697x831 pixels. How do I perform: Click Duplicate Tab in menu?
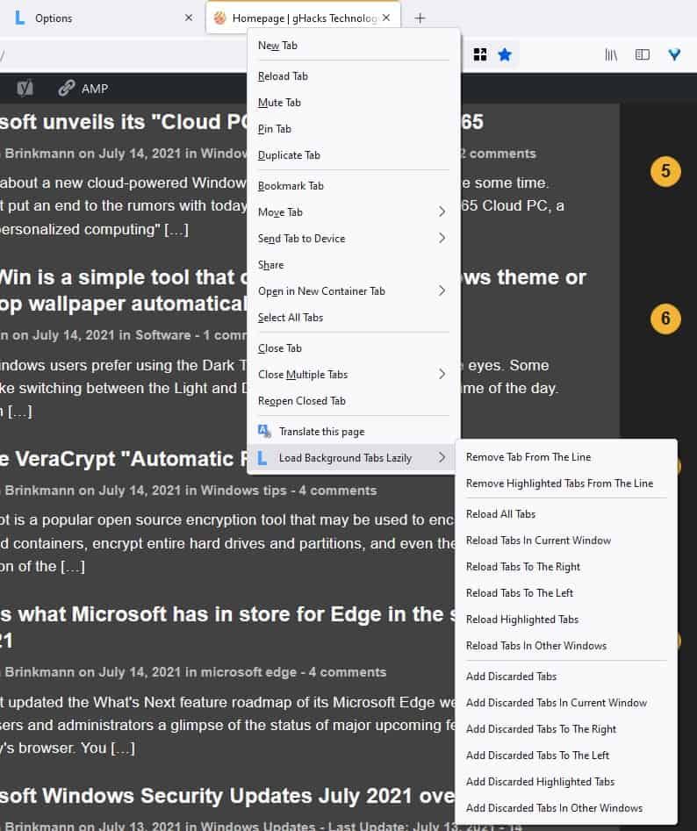[x=353, y=155]
